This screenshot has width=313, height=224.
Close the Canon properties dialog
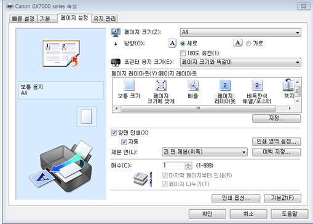click(x=303, y=7)
